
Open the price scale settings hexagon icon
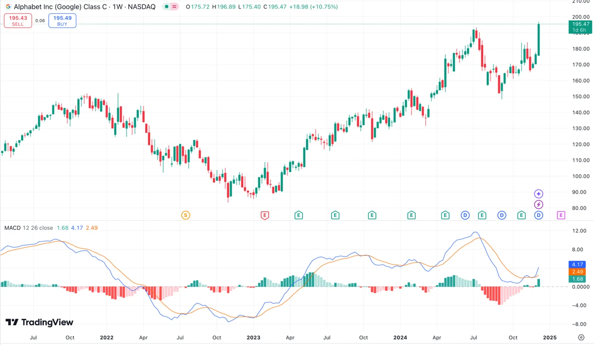click(581, 338)
